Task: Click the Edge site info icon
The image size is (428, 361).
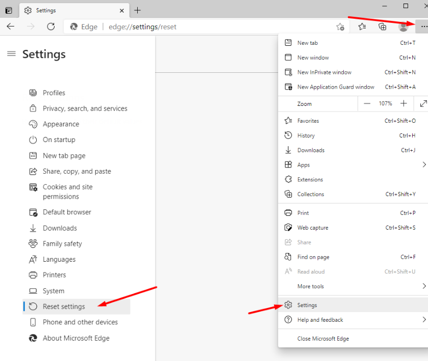Action: 73,26
